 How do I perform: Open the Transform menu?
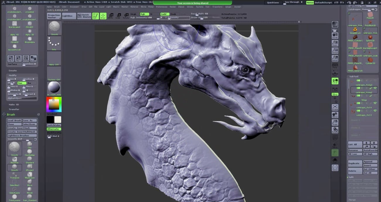[x=217, y=6]
